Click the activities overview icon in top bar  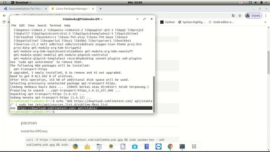[x=5, y=3]
